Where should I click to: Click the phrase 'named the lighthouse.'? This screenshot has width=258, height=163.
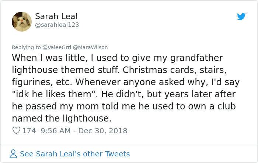point(62,118)
